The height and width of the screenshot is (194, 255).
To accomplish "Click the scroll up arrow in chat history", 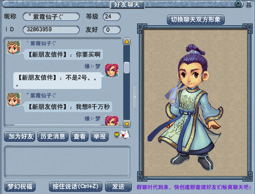I will pos(127,42).
